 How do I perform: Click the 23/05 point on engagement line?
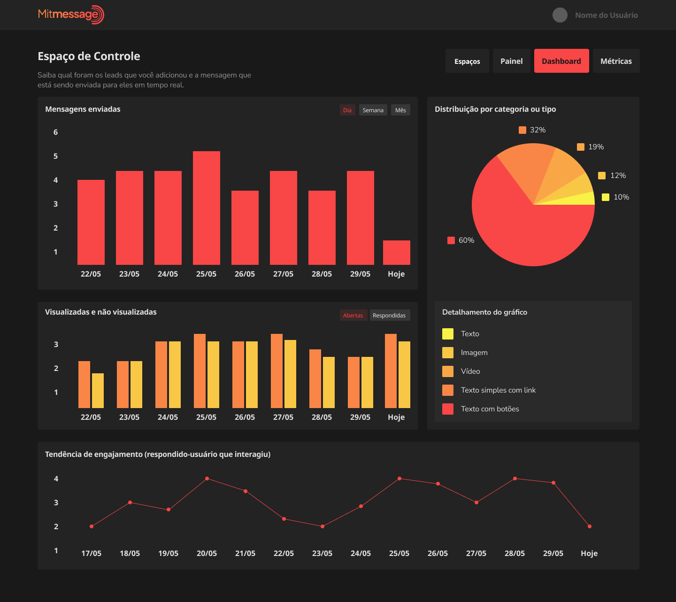[323, 526]
